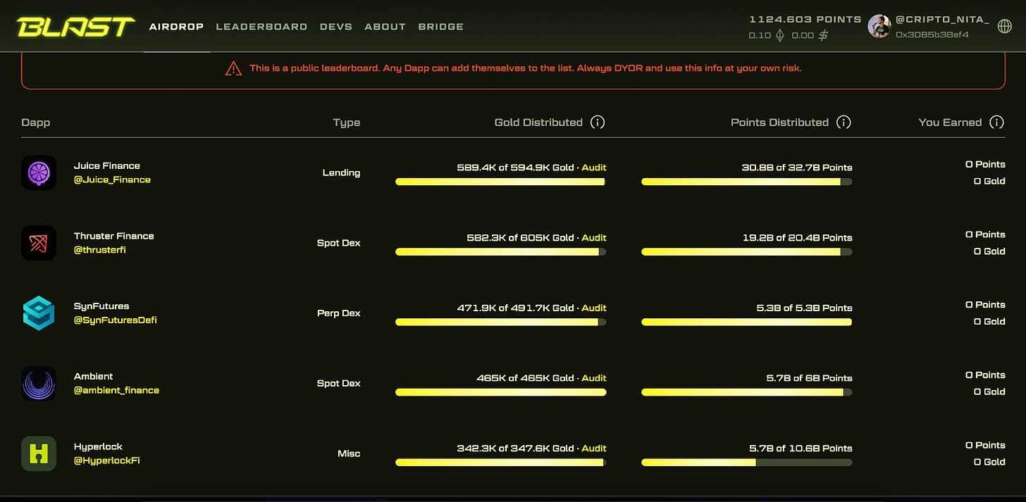The height and width of the screenshot is (502, 1026).
Task: Open the Devs tab
Action: [336, 27]
